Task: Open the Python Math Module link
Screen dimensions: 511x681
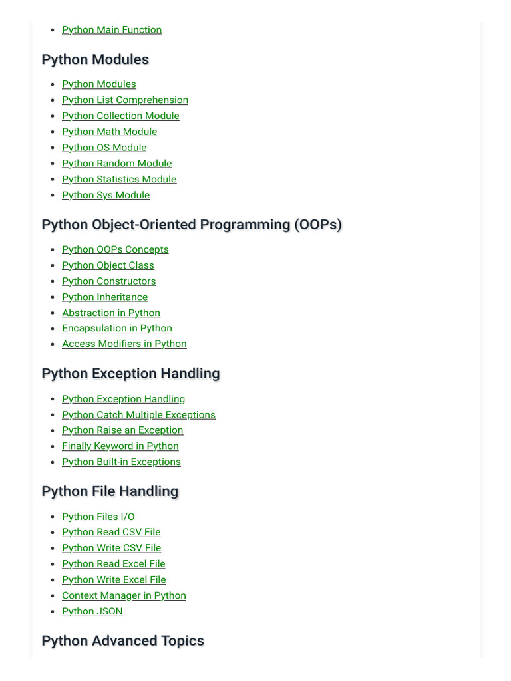Action: [110, 132]
